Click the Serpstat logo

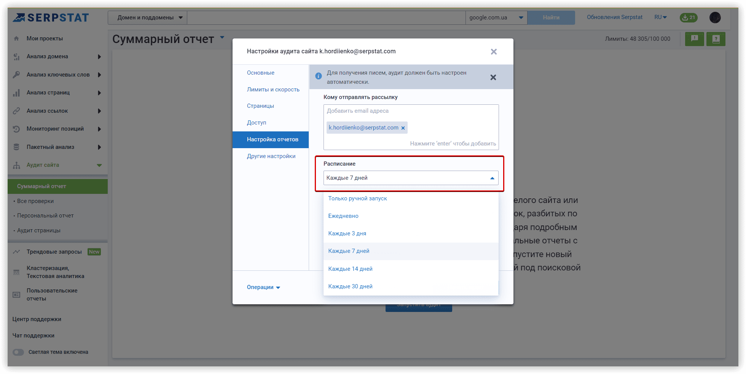pos(51,18)
